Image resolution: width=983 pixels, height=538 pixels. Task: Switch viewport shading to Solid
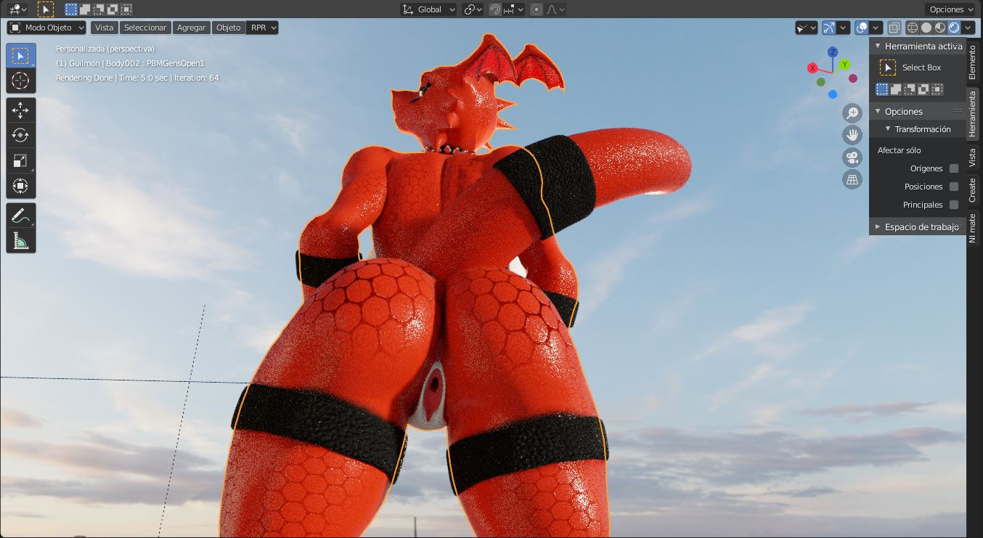pos(926,28)
